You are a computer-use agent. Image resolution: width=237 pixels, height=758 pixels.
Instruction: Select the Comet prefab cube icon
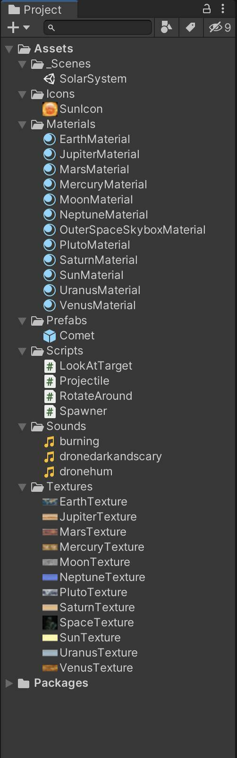[50, 336]
